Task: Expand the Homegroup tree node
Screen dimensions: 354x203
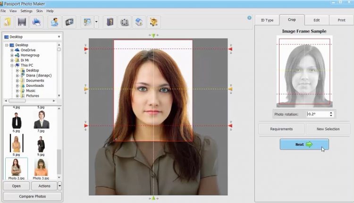Action: [12, 55]
